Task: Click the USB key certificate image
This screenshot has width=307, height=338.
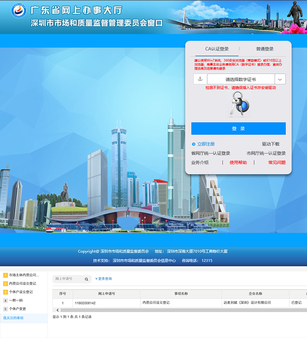Action: click(239, 104)
